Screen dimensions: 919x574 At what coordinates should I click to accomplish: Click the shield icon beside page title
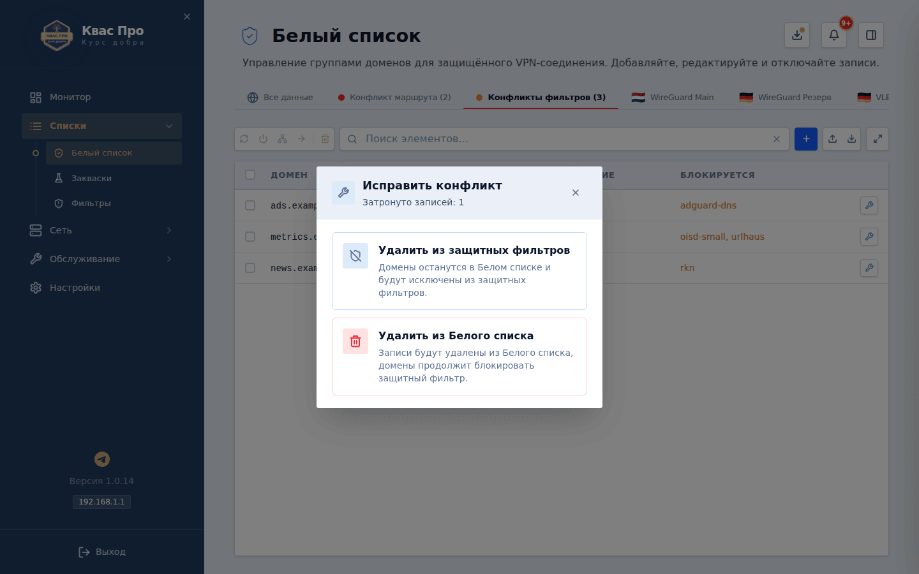[x=250, y=36]
